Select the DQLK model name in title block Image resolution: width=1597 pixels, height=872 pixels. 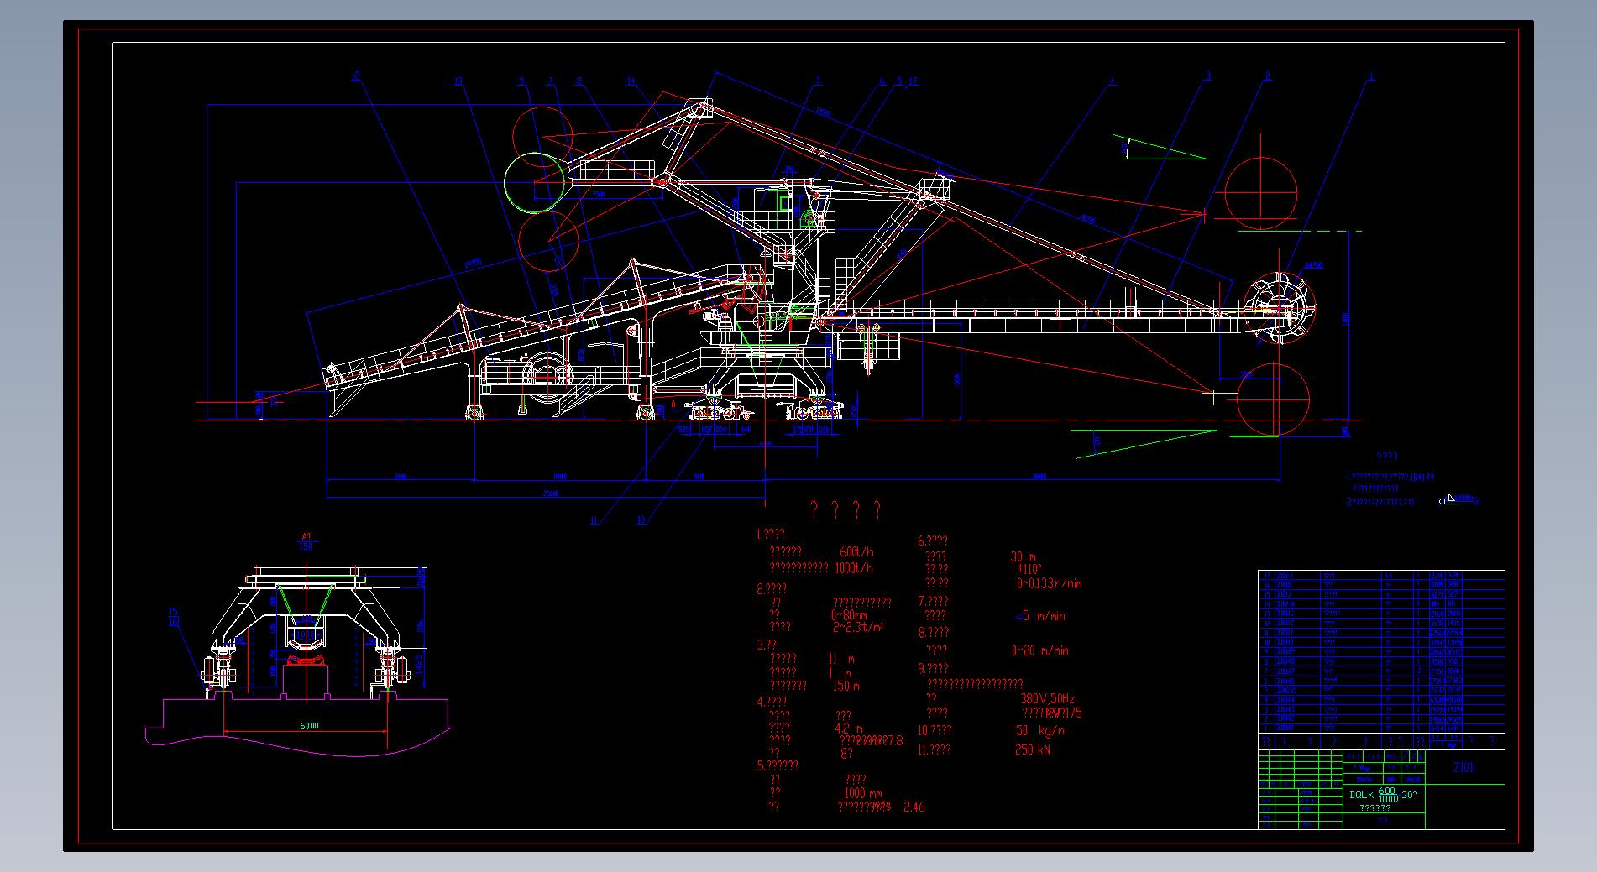[1361, 795]
